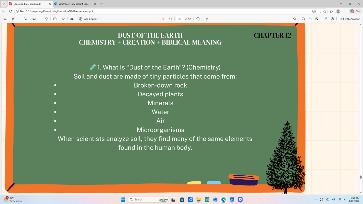
Task: Open Task View on taskbar
Action: pos(173,199)
